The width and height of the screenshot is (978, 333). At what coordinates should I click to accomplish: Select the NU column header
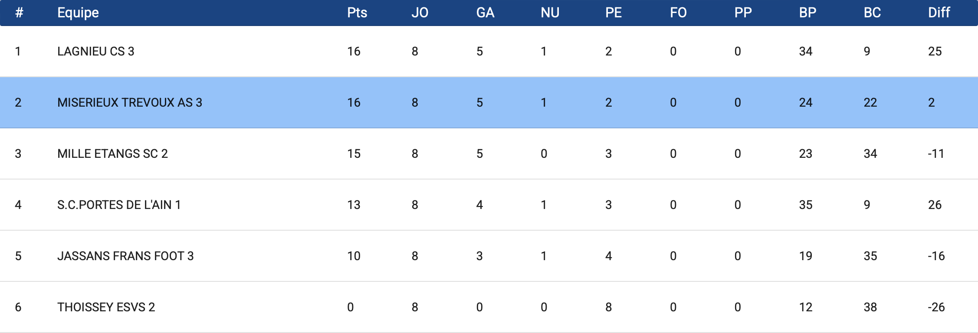(550, 13)
